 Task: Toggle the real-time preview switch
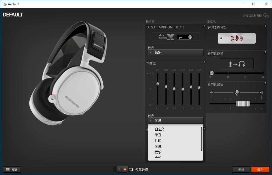point(122,169)
